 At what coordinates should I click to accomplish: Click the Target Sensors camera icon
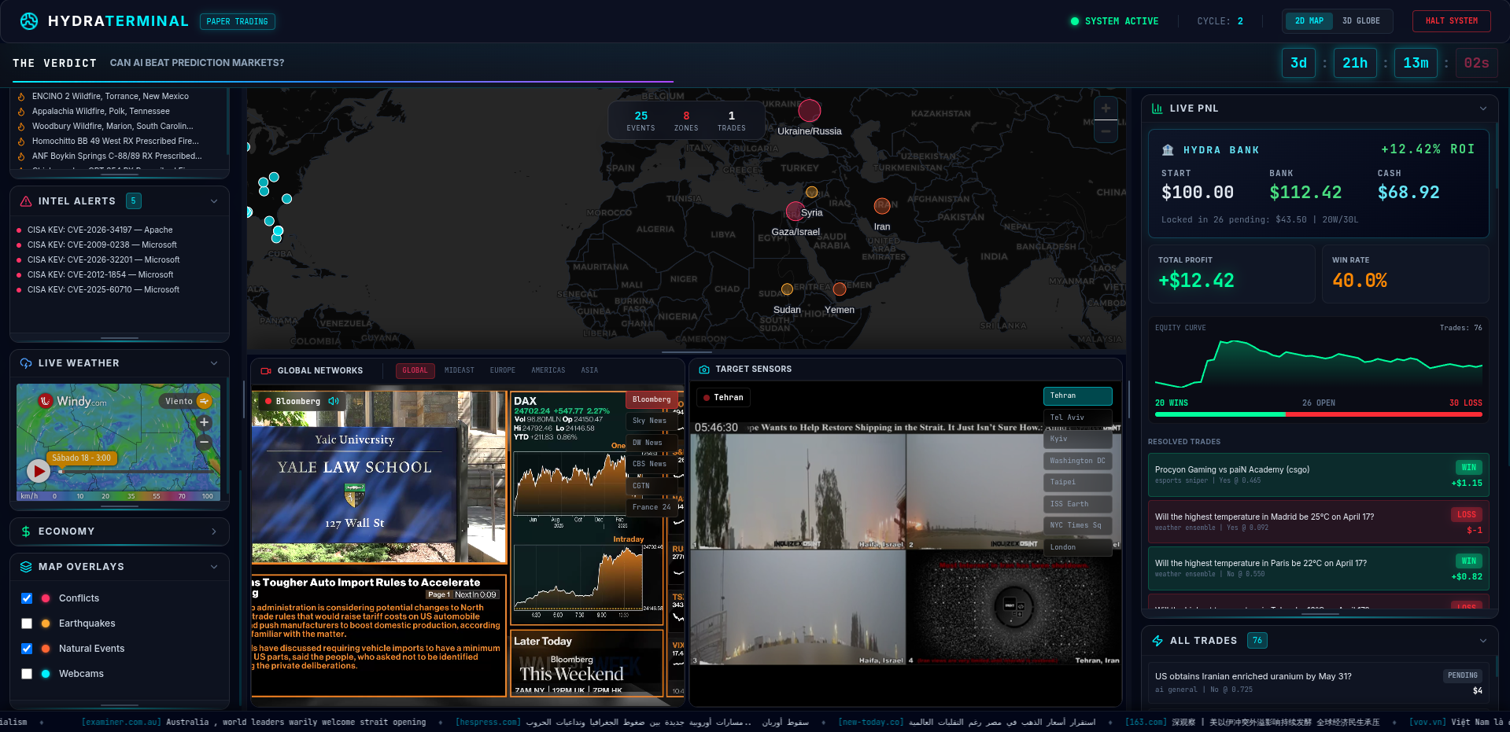[x=704, y=369]
